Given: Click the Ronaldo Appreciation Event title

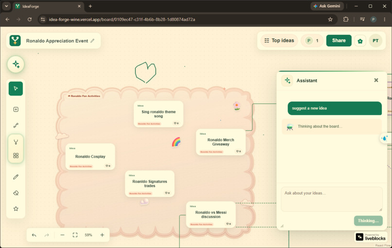Looking at the screenshot, I should [57, 41].
